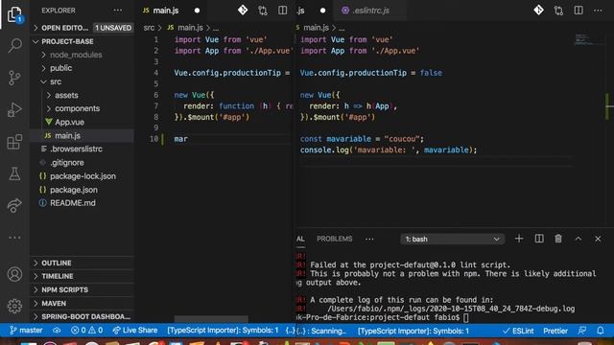
Task: Switch to .eslintrc.js tab
Action: [370, 11]
